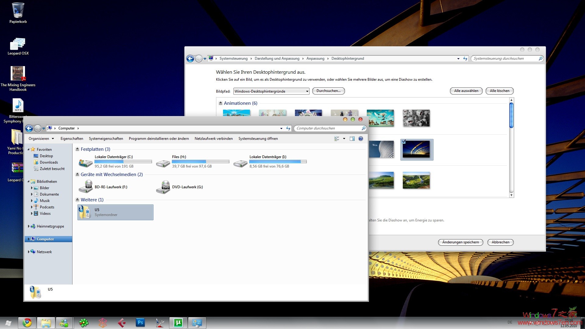Show the preview pane in the Computer window
Screen dimensions: 585x329
pyautogui.click(x=352, y=139)
